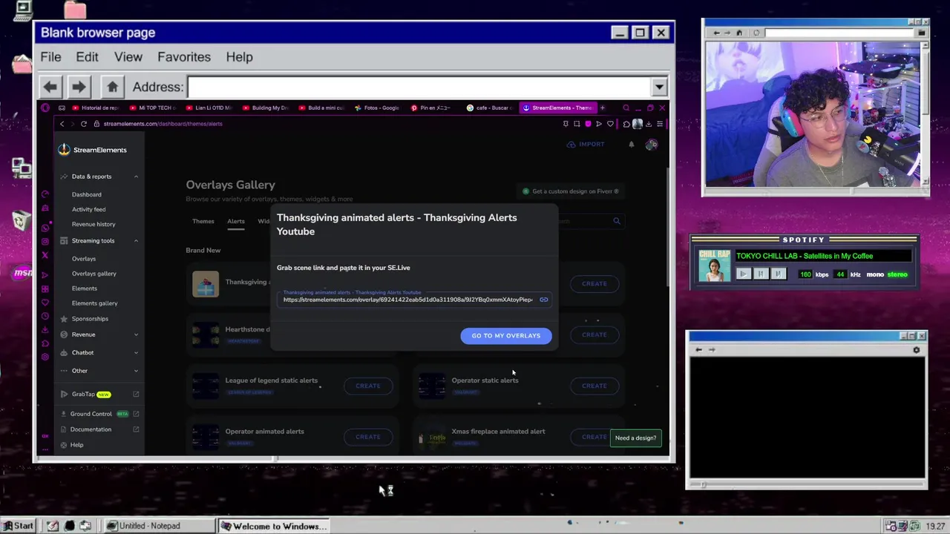Click the play button in the Spotify widget
The width and height of the screenshot is (950, 534).
pos(743,274)
